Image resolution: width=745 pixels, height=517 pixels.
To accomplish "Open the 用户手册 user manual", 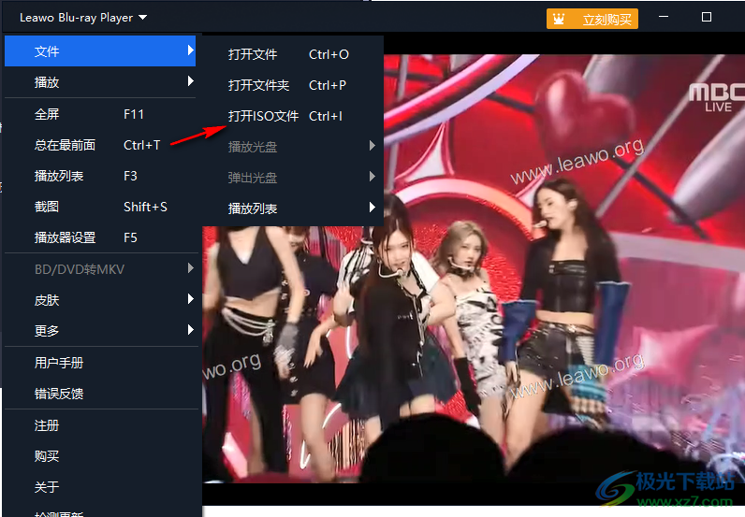I will 100,363.
